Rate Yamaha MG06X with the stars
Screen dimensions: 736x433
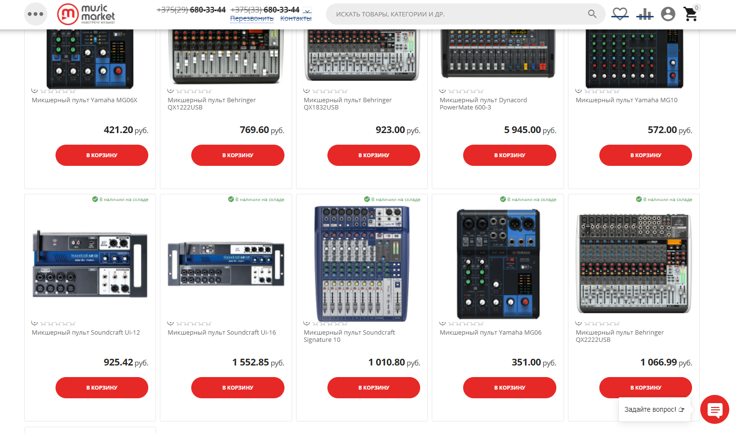pyautogui.click(x=57, y=91)
